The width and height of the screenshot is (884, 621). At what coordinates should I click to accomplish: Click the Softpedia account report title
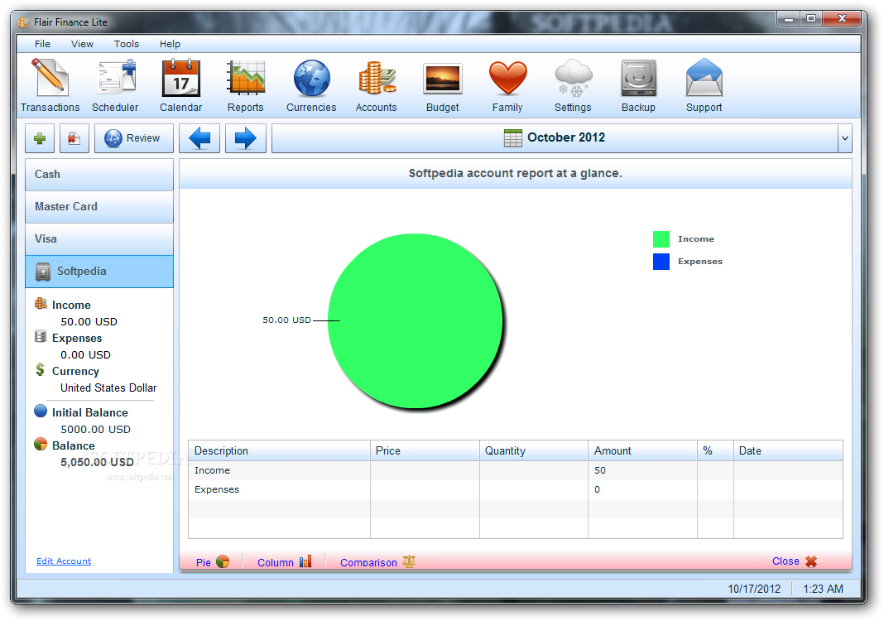coord(516,173)
